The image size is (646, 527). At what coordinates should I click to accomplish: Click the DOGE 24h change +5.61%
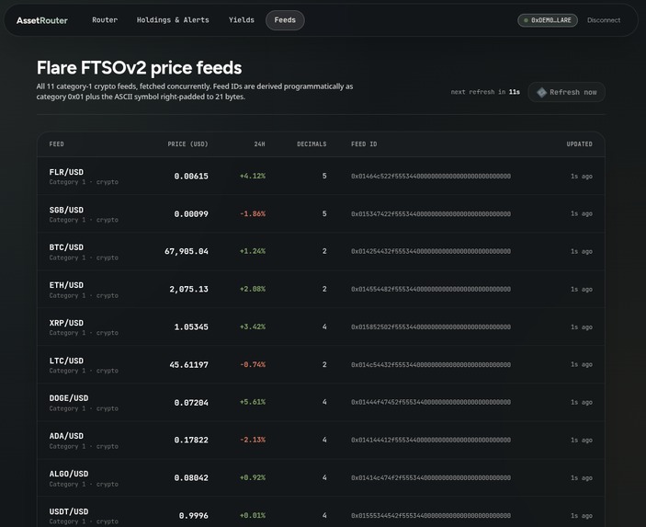pyautogui.click(x=253, y=402)
